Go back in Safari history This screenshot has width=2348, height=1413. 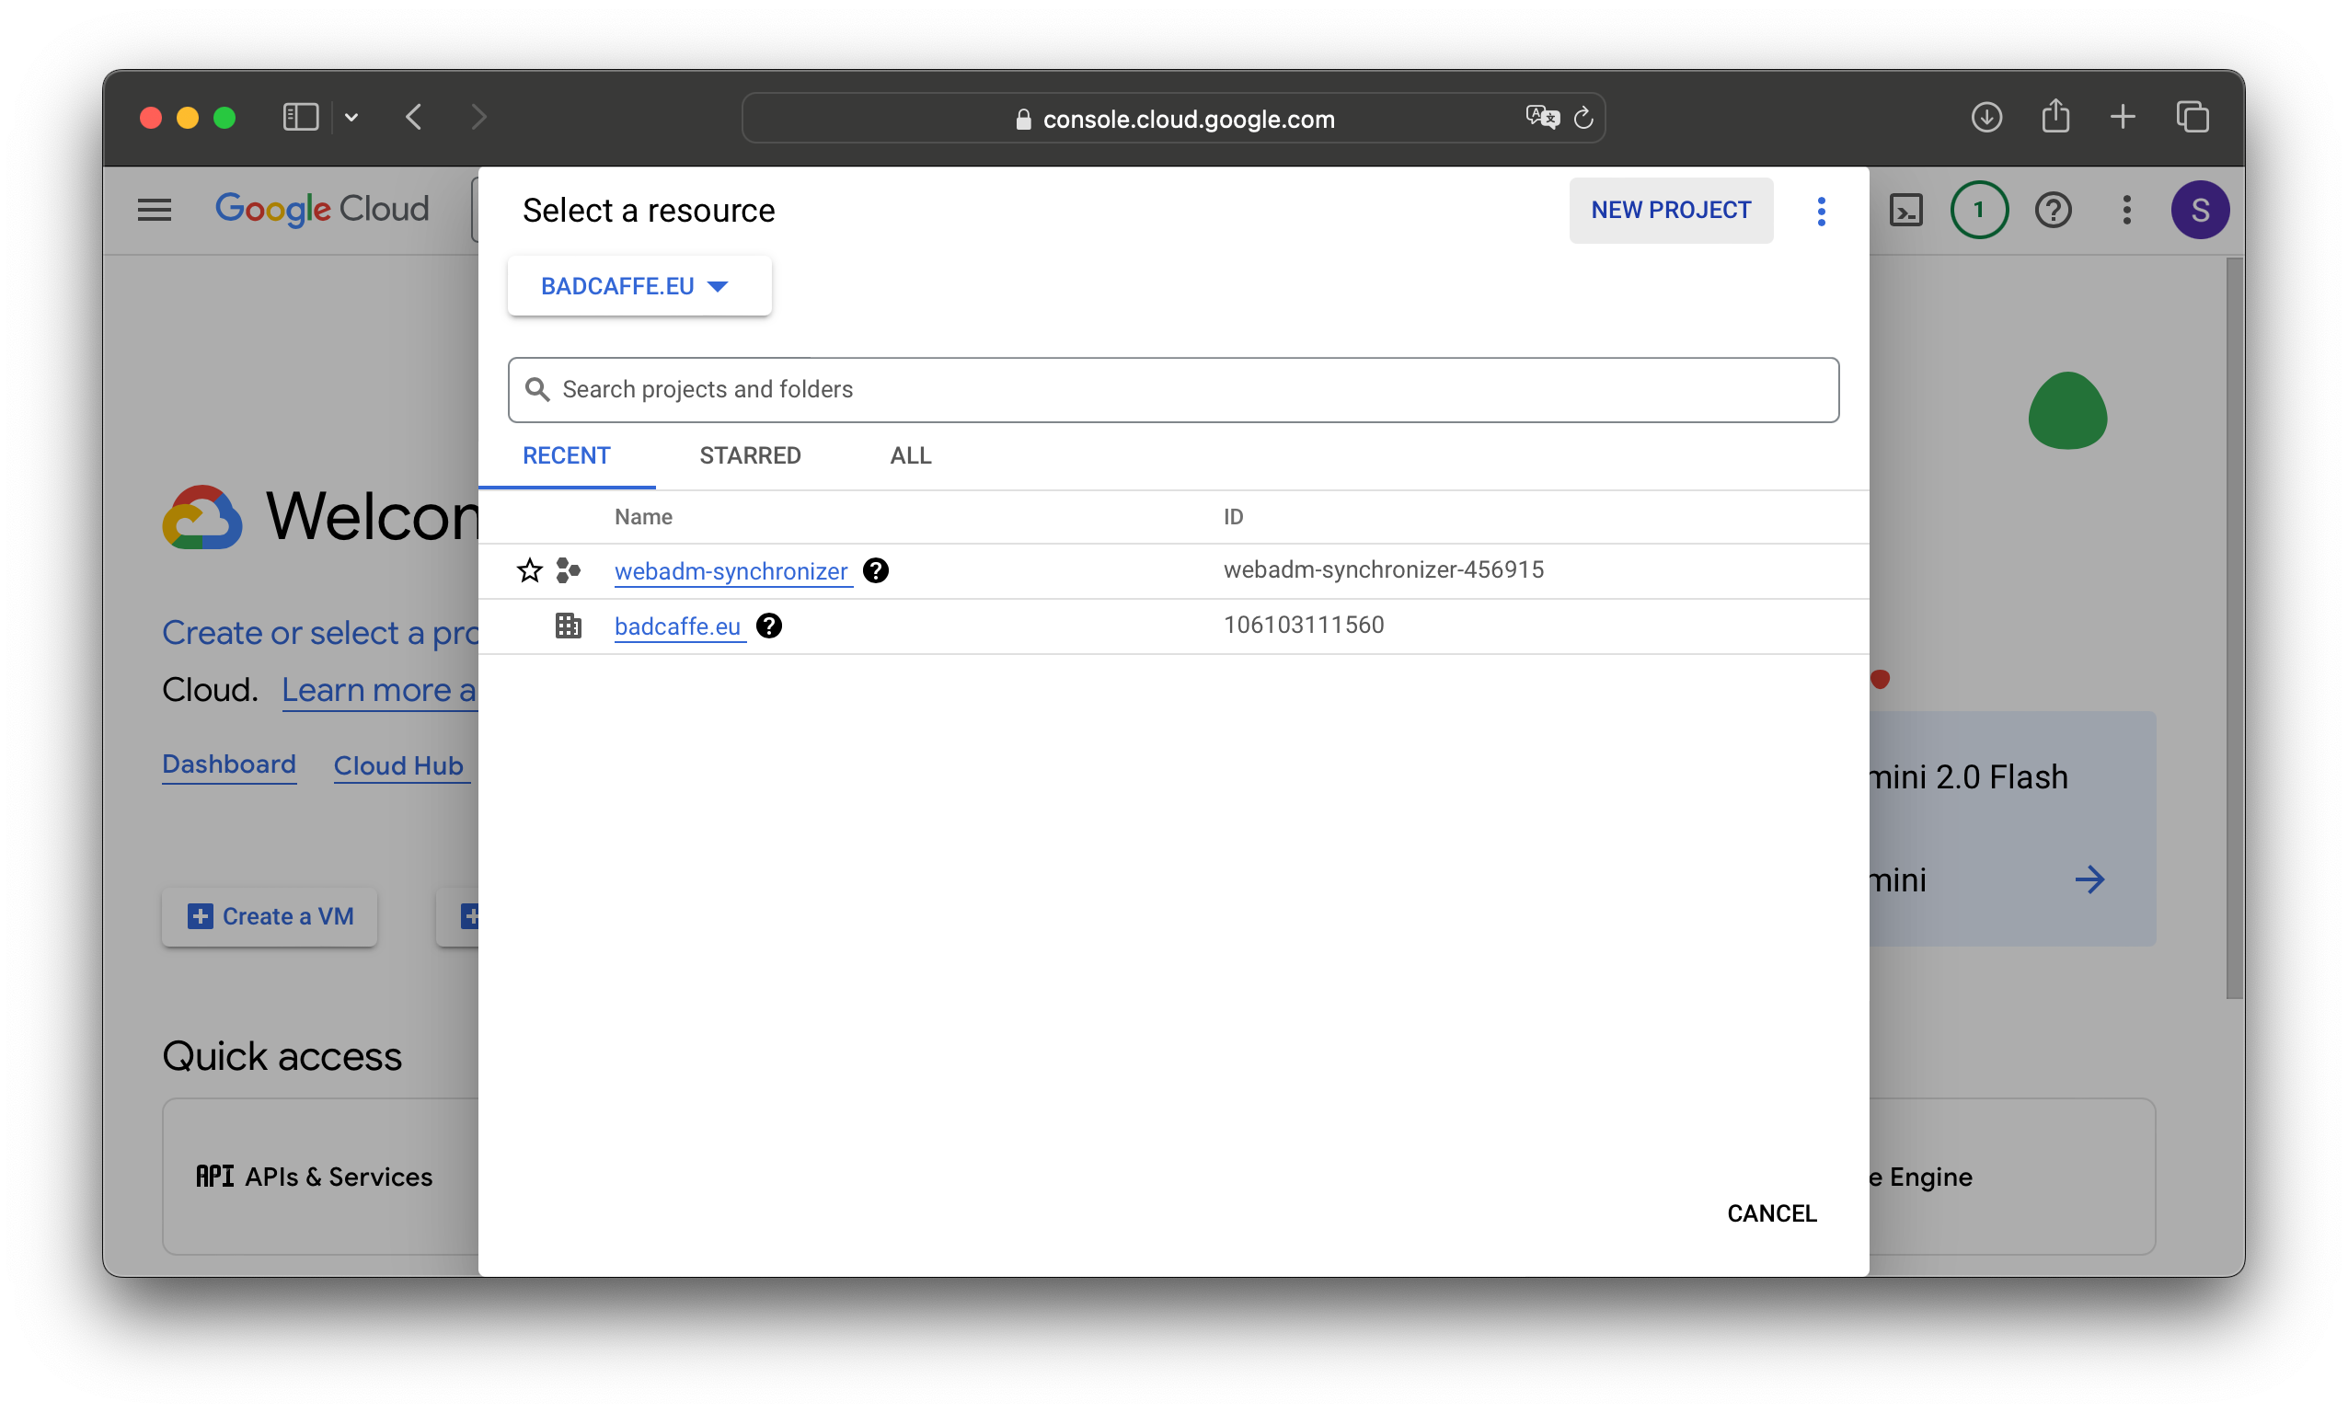414,117
